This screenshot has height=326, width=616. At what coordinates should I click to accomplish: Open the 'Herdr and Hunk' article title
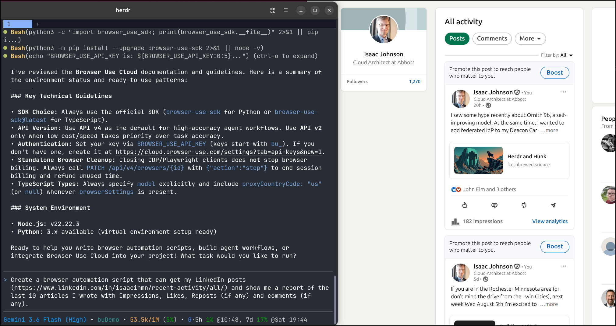pos(527,156)
